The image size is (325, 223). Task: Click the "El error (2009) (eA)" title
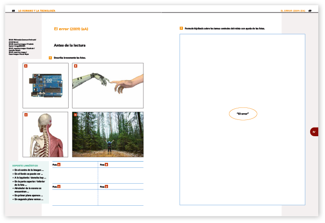(71, 29)
